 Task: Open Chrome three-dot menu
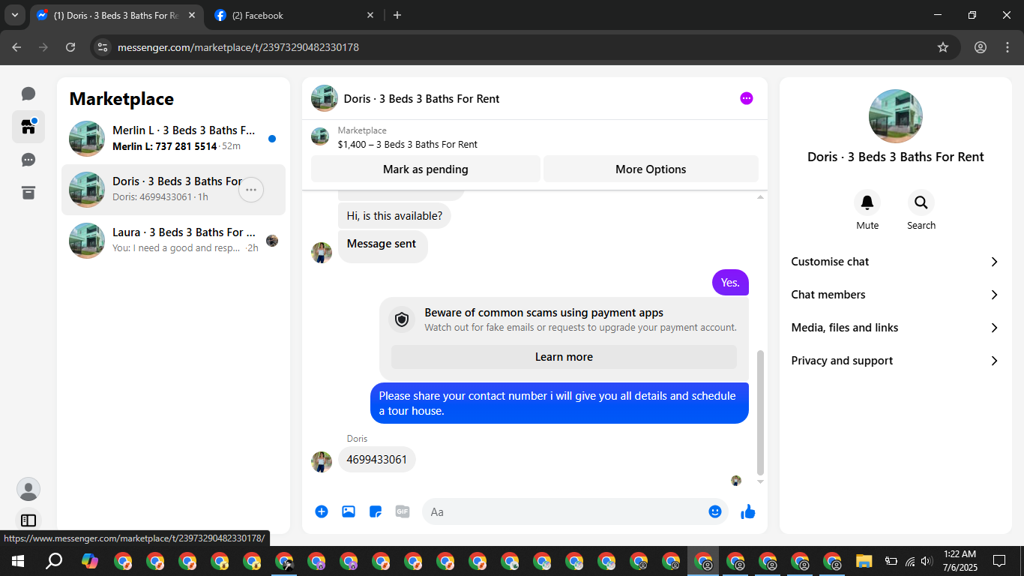1008,47
